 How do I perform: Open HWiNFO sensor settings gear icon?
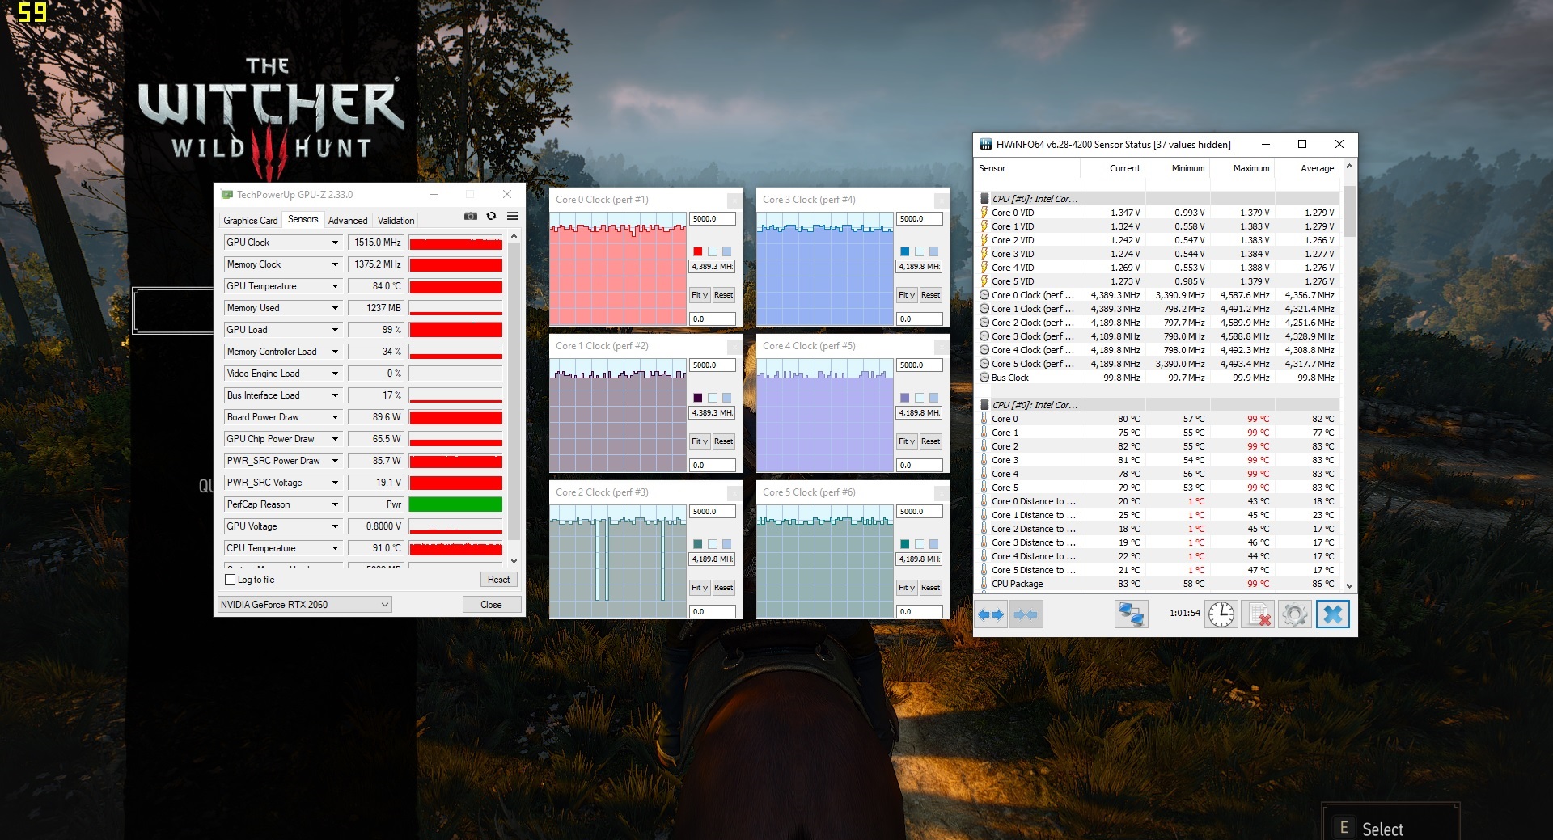point(1294,614)
